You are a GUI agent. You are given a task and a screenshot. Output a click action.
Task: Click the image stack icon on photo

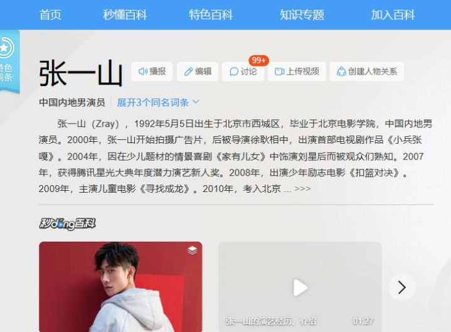click(193, 250)
